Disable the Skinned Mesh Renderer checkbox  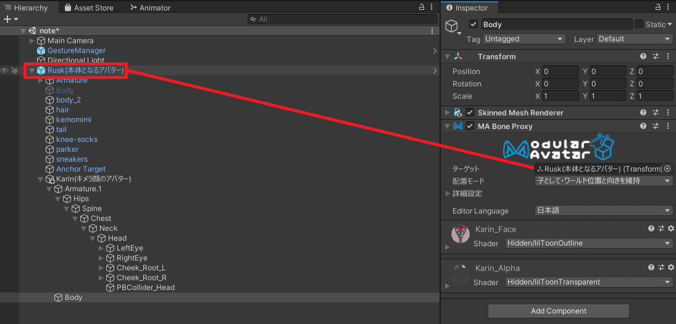[470, 113]
